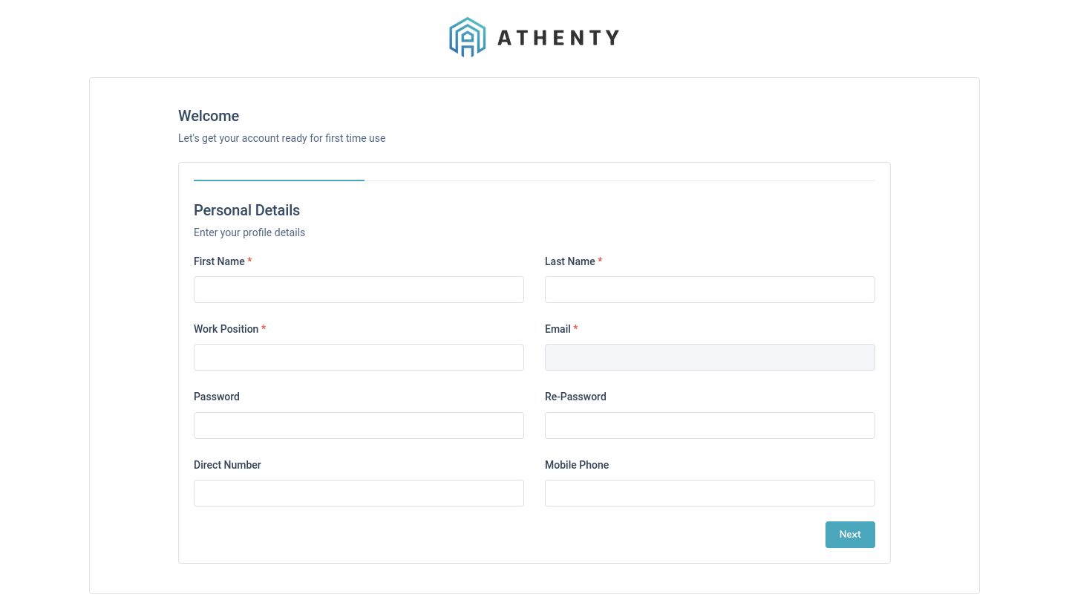Click the Personal Details section title
The width and height of the screenshot is (1069, 609).
pos(246,210)
